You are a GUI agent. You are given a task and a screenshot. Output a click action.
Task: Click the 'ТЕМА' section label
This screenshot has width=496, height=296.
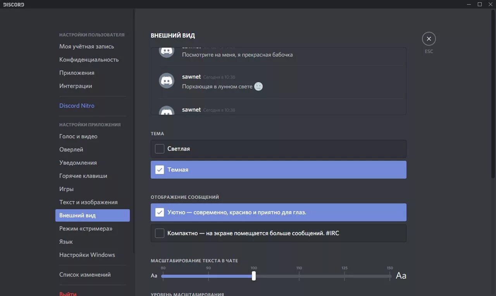(157, 134)
